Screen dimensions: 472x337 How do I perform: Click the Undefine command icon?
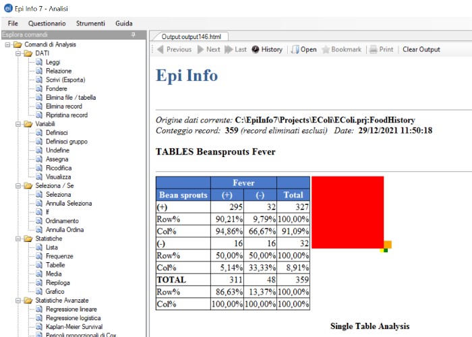click(x=39, y=150)
